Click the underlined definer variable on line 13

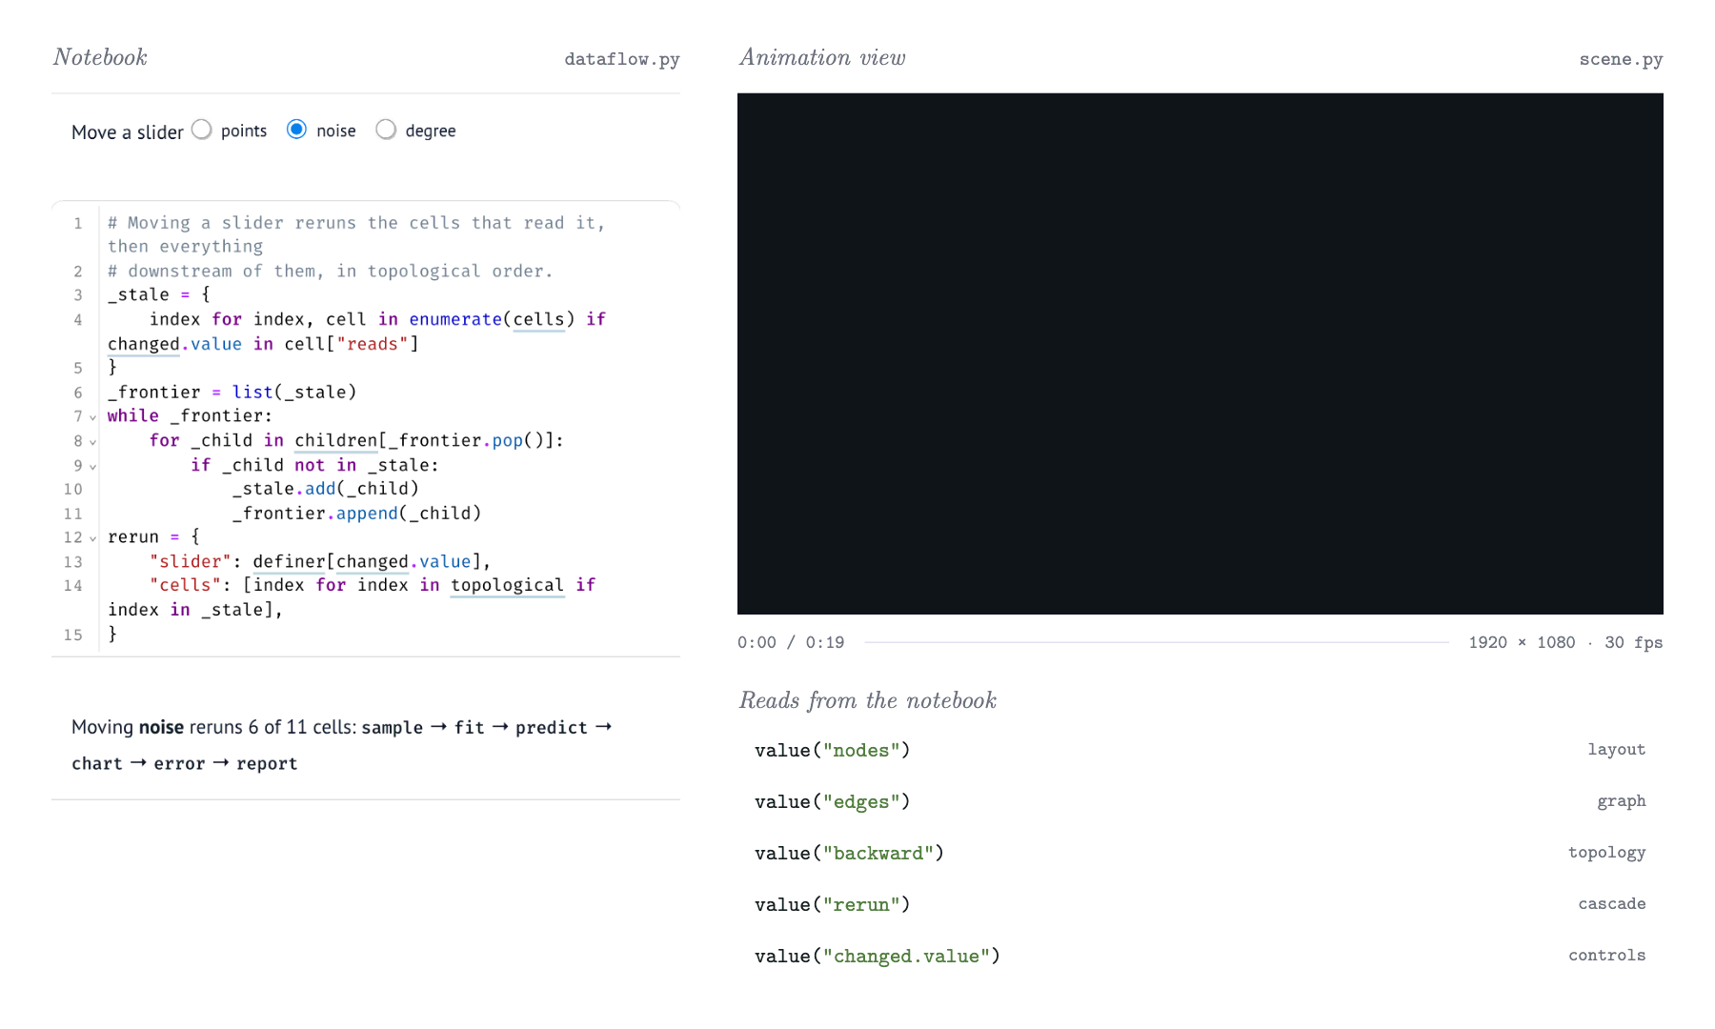click(289, 561)
